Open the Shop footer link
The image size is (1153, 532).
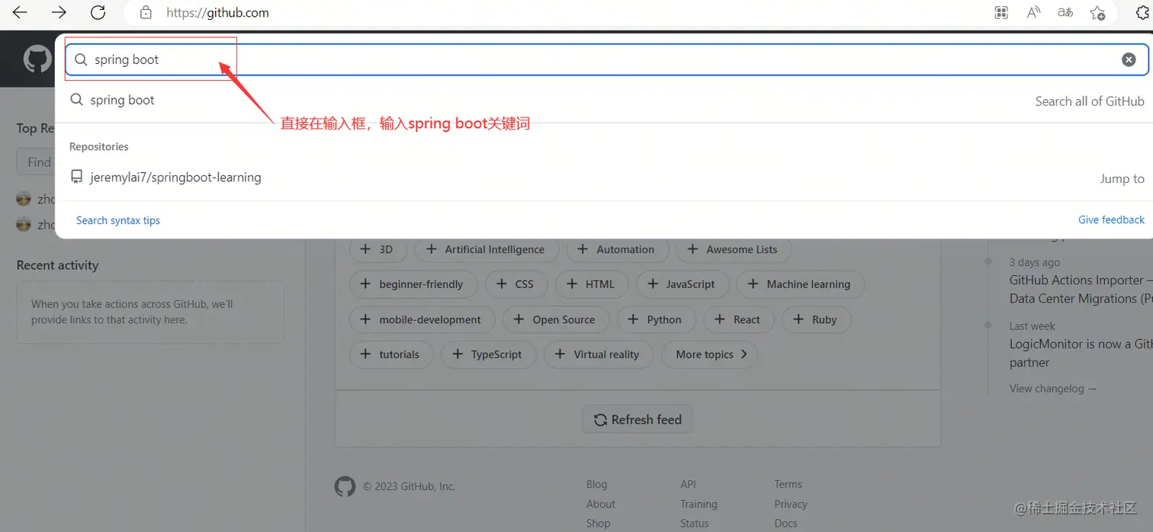(x=598, y=524)
